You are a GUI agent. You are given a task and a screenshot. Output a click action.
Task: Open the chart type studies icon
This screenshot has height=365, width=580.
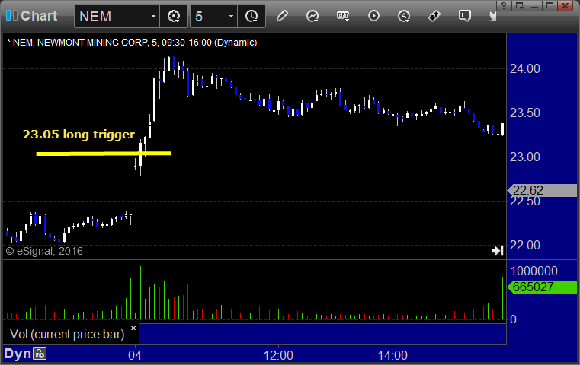click(x=312, y=16)
